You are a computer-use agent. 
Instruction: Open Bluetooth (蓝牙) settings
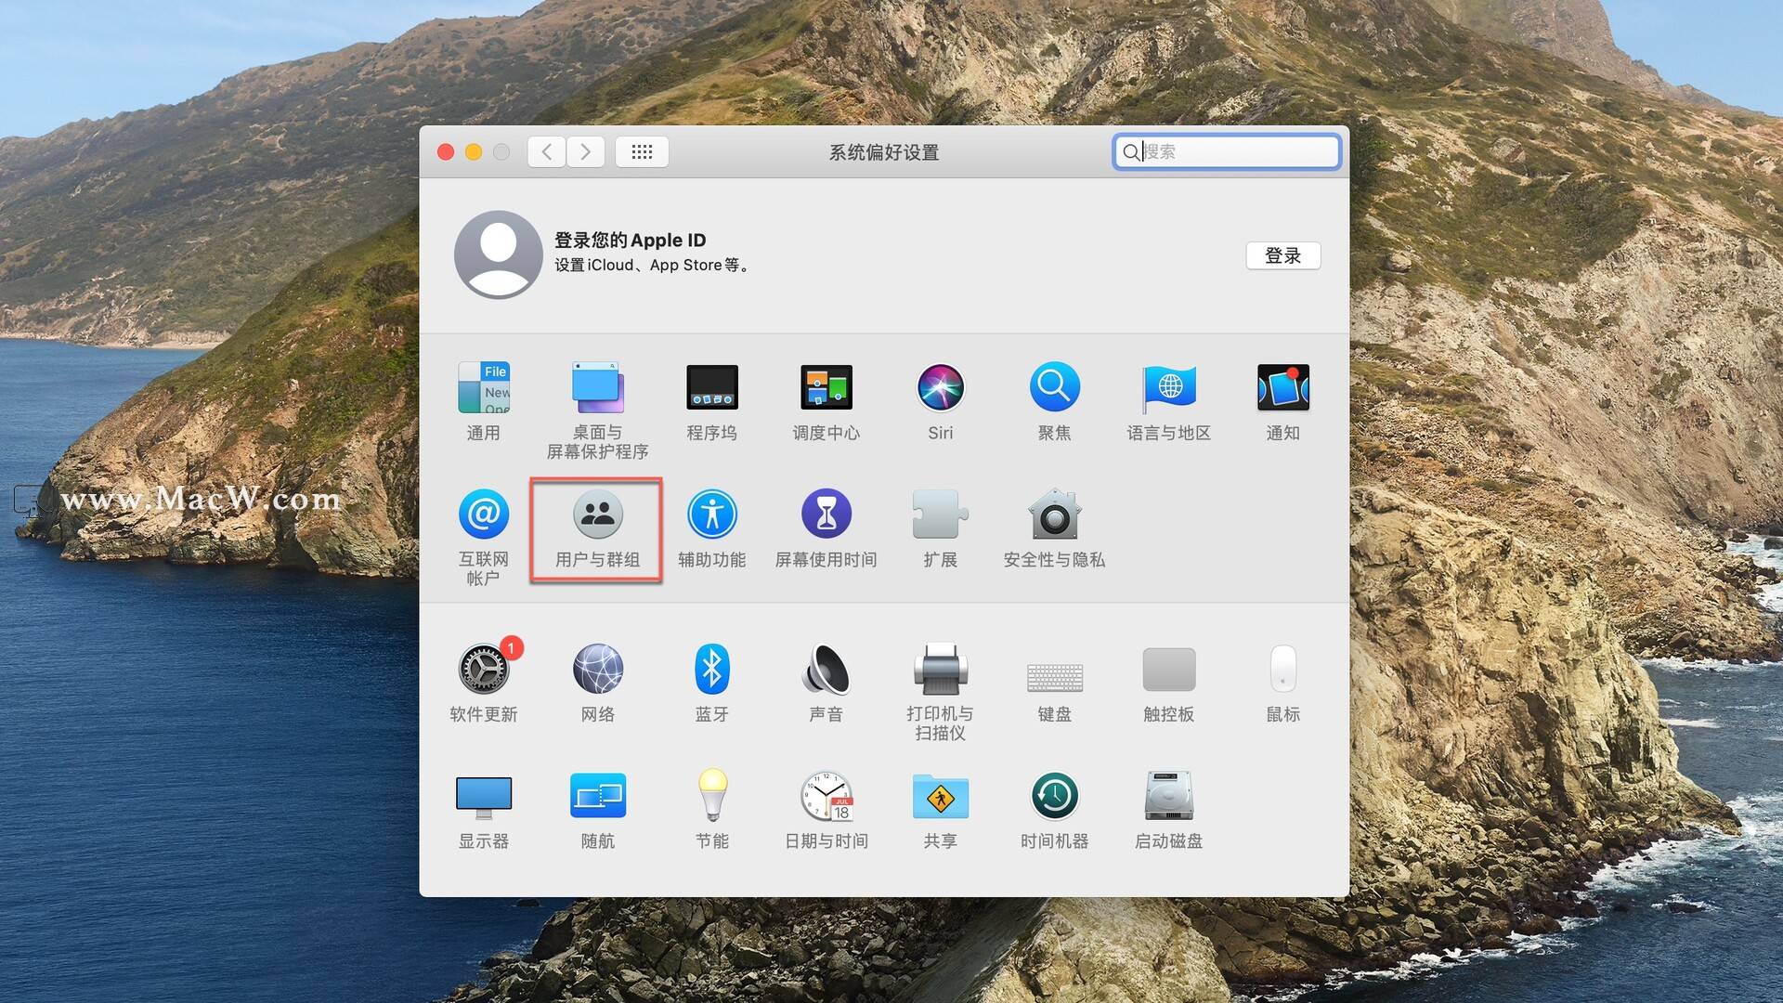711,670
